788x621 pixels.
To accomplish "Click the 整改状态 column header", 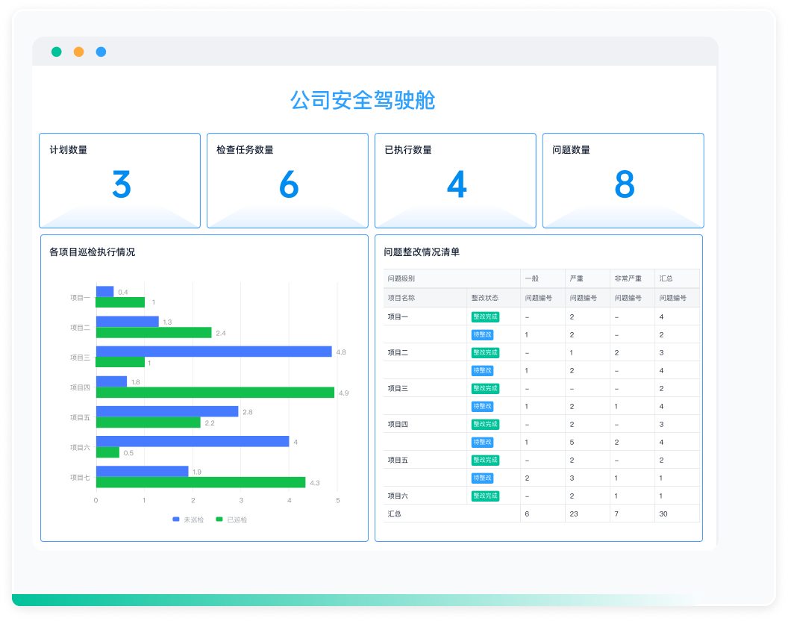I will tap(487, 297).
